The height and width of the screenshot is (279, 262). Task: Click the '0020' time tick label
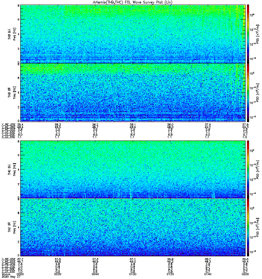[58, 274]
